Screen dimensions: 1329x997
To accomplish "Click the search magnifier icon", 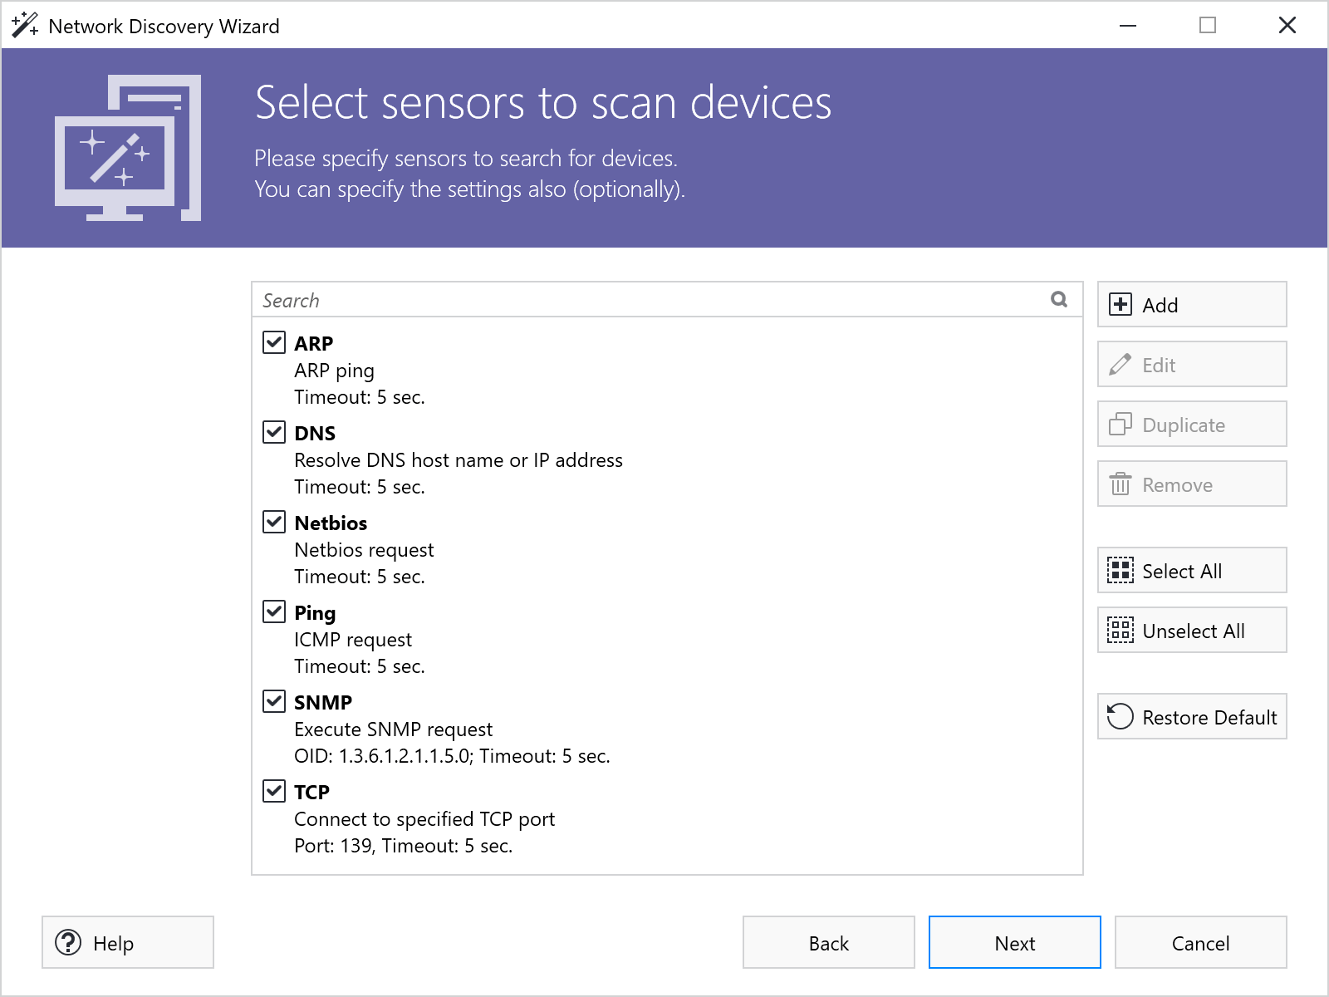I will click(1058, 299).
